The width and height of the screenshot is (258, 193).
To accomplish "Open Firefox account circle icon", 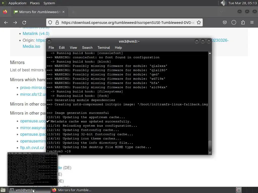I will coord(234,22).
